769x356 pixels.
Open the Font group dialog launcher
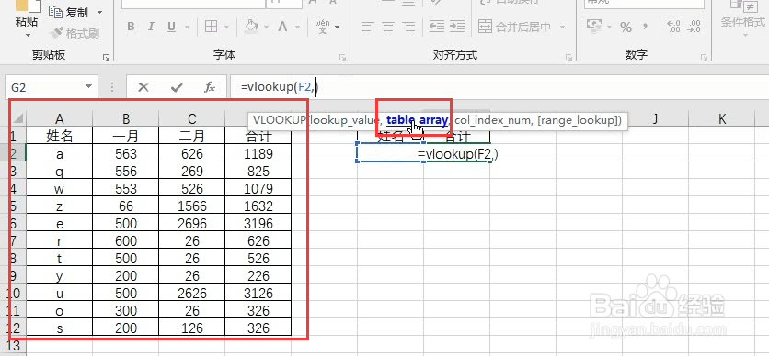(x=343, y=58)
